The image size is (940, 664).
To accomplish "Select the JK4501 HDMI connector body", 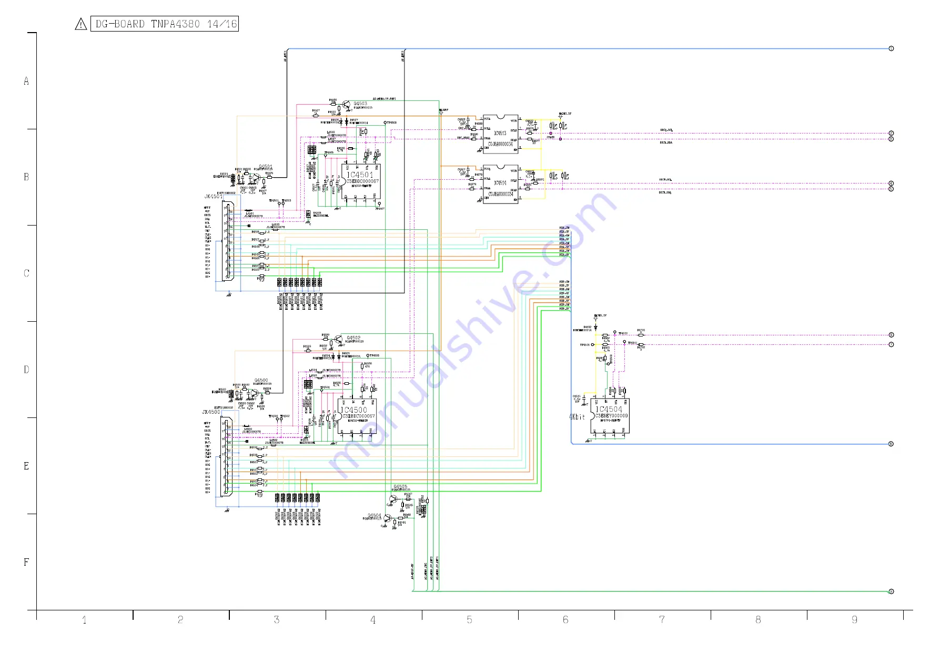I will (228, 241).
